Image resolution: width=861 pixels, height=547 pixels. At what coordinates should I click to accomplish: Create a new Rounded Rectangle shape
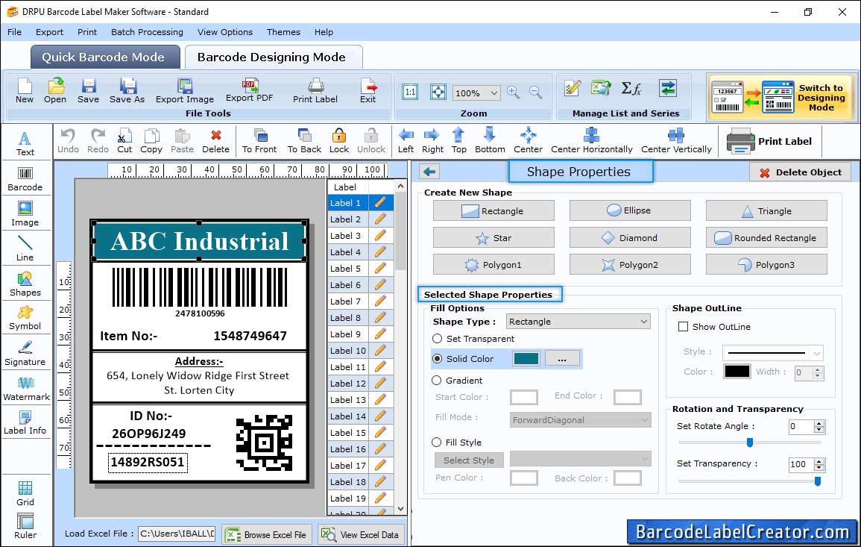click(x=766, y=237)
